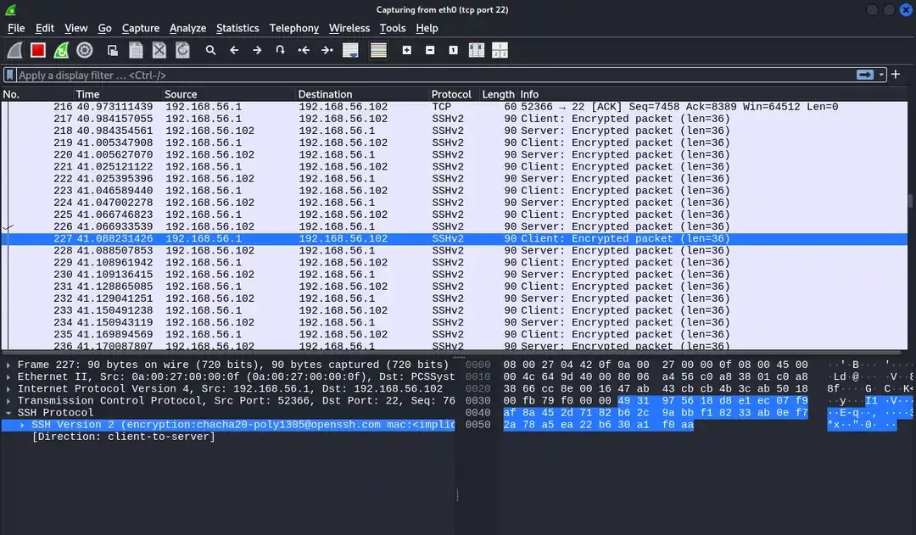Select the Direction: client-to-server line
Viewport: 916px width, 535px height.
[x=124, y=437]
